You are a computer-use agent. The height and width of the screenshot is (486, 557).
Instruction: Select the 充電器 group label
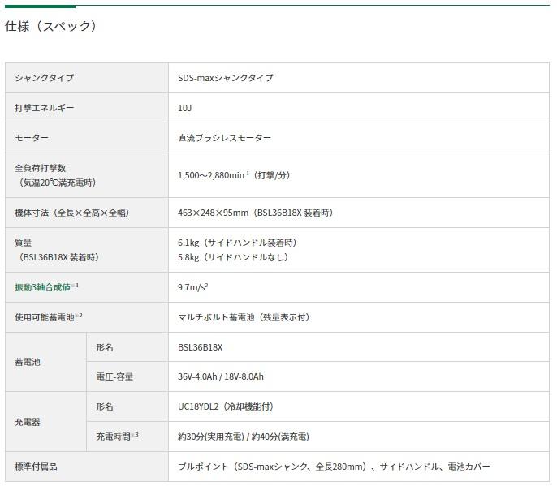28,422
